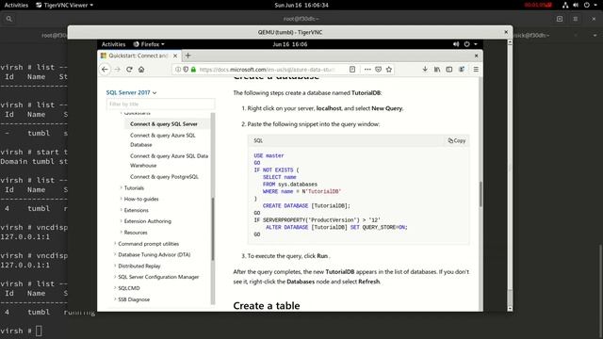Open Connect & query SQL Server link
This screenshot has height=339, width=603.
coord(164,124)
